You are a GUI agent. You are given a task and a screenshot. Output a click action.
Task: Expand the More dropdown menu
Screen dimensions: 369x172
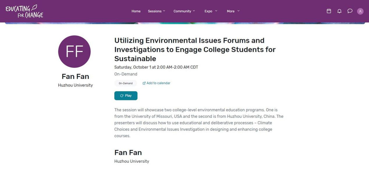tap(233, 11)
